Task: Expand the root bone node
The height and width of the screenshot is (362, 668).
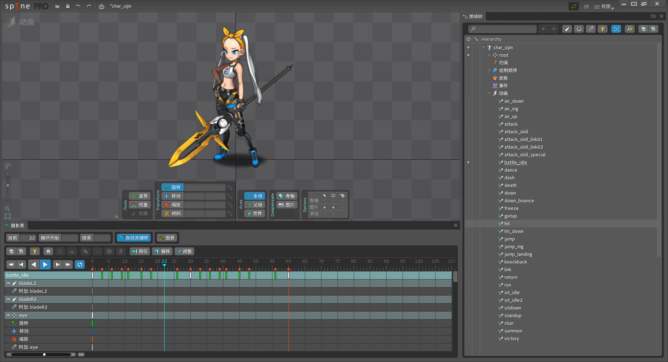Action: [489, 55]
